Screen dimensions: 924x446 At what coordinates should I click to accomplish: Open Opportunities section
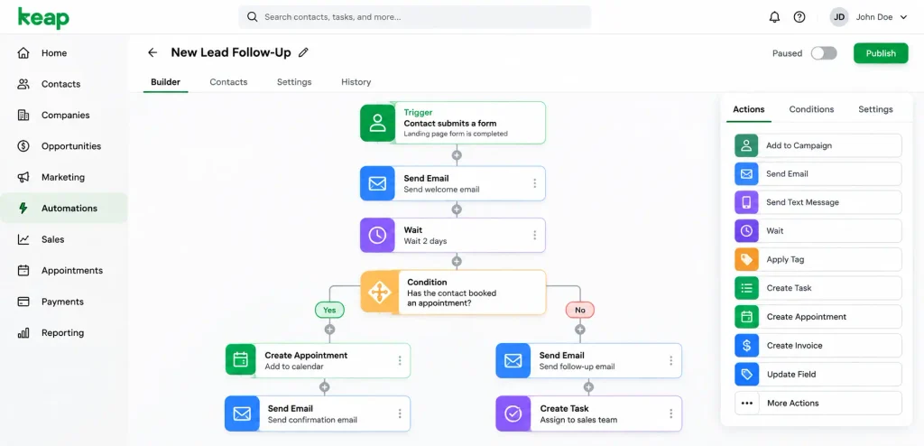(x=64, y=145)
